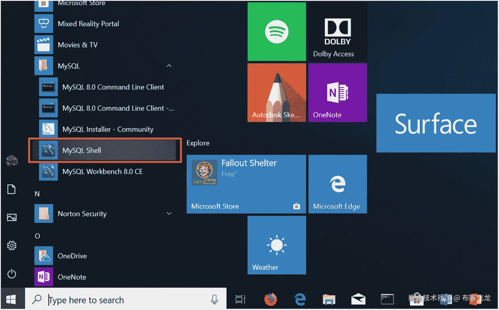Open the Autodesk SketchBook tile
Image resolution: width=499 pixels, height=310 pixels.
[x=277, y=93]
